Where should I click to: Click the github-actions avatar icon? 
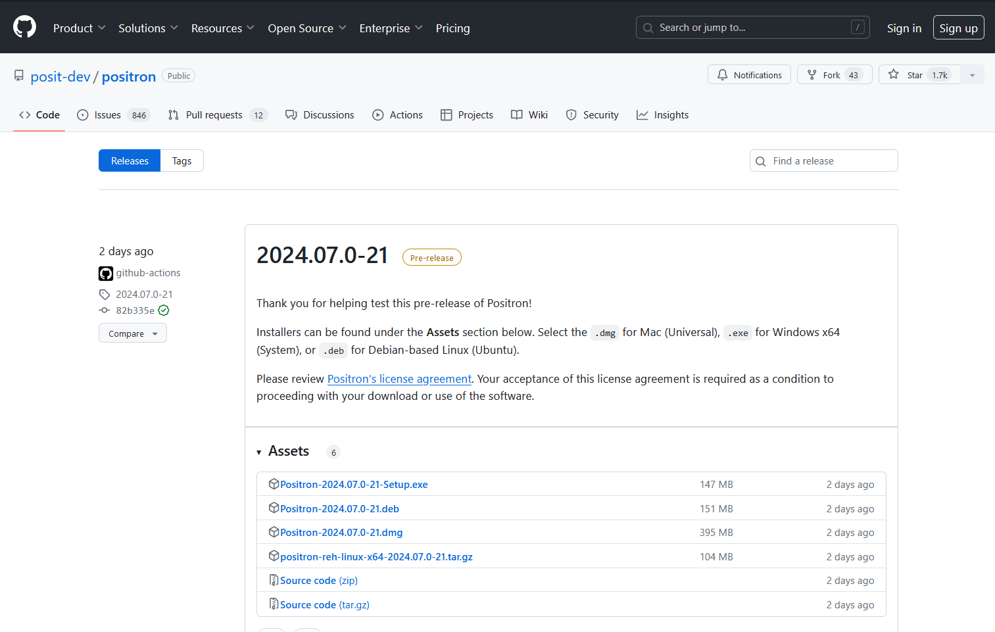[106, 273]
